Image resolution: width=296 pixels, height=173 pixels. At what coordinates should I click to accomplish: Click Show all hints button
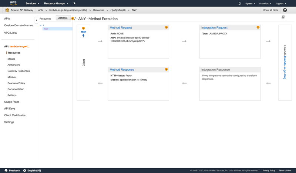point(270,10)
